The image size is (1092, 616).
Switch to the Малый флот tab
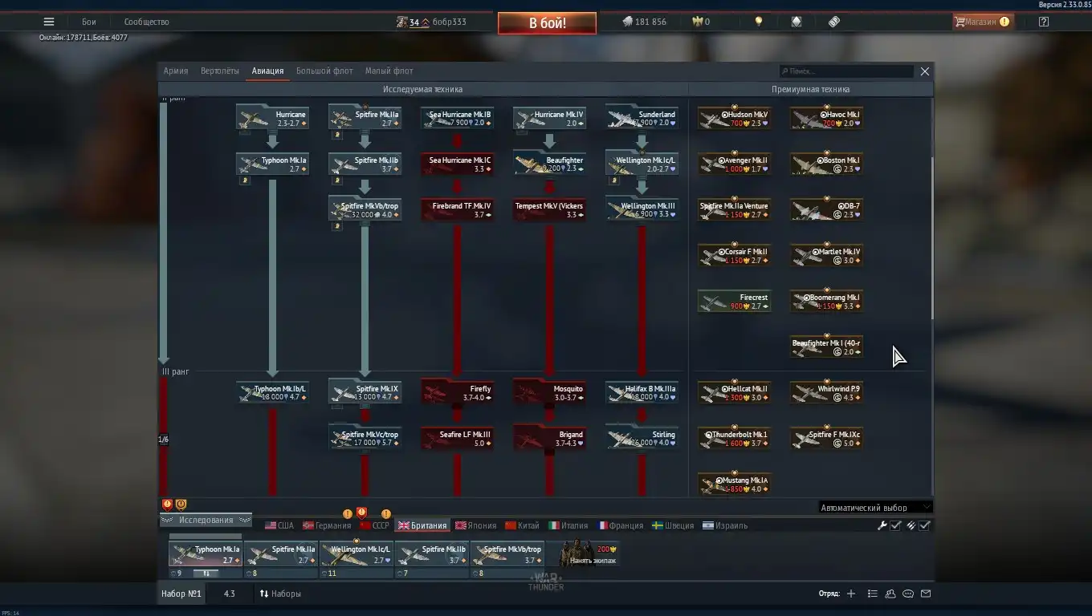[x=389, y=71]
